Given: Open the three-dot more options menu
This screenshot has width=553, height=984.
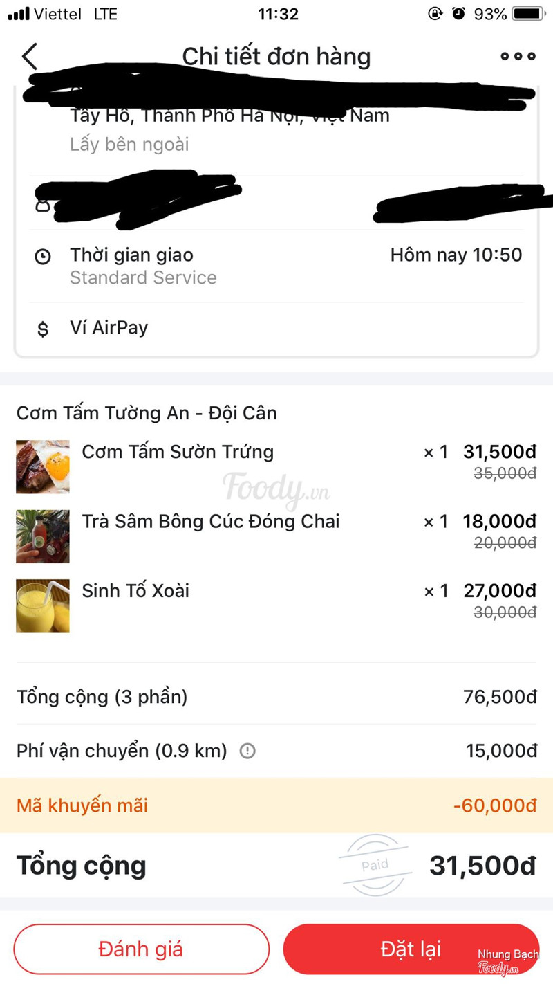Looking at the screenshot, I should click(518, 57).
